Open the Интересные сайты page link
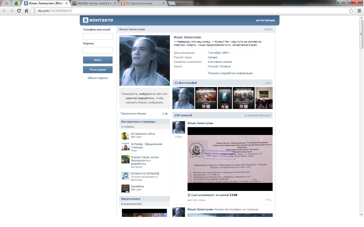The height and width of the screenshot is (227, 364). point(143,134)
